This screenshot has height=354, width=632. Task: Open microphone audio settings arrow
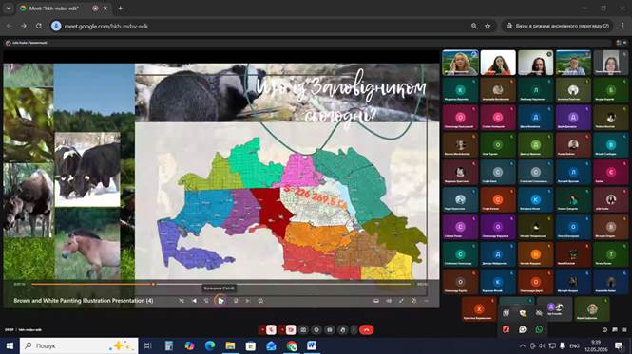(262, 330)
